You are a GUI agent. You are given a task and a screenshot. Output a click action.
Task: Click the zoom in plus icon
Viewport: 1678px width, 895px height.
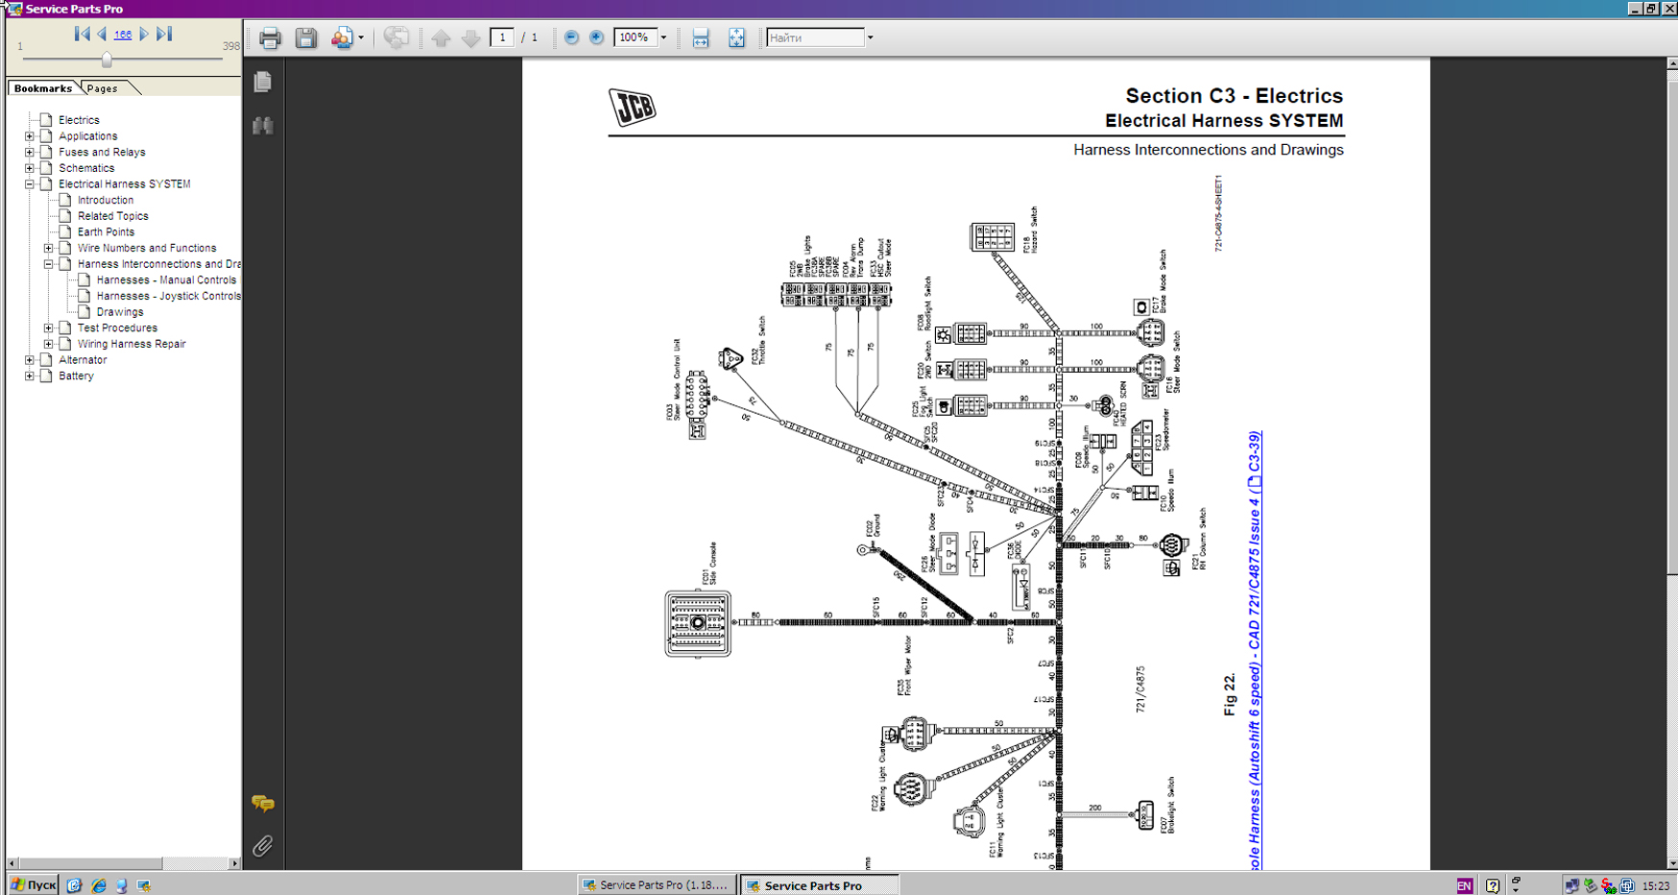(x=596, y=37)
